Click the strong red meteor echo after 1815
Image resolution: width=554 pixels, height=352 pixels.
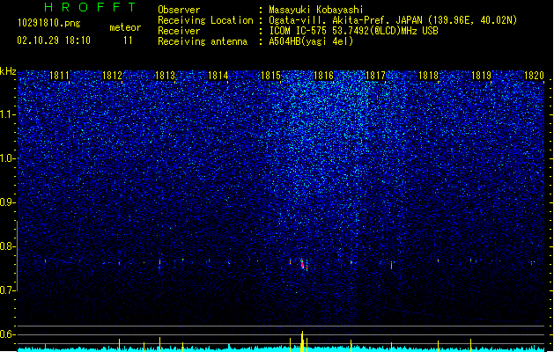[x=302, y=264]
